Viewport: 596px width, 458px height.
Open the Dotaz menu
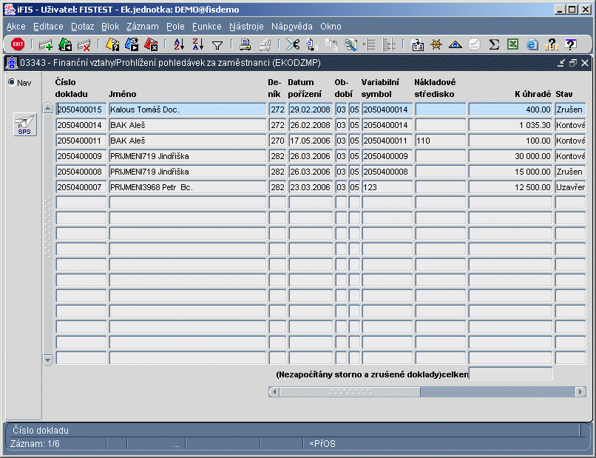[x=83, y=27]
